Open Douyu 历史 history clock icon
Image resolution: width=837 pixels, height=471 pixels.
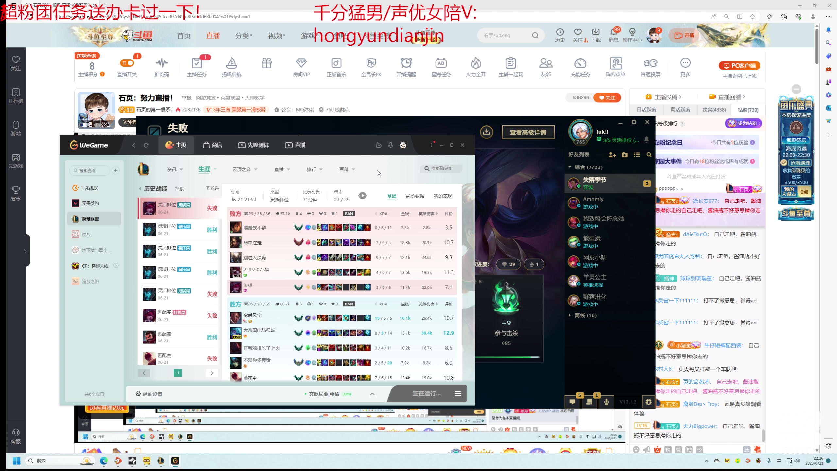pos(560,35)
